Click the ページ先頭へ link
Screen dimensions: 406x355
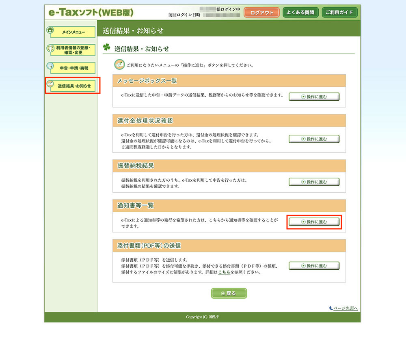coord(346,308)
